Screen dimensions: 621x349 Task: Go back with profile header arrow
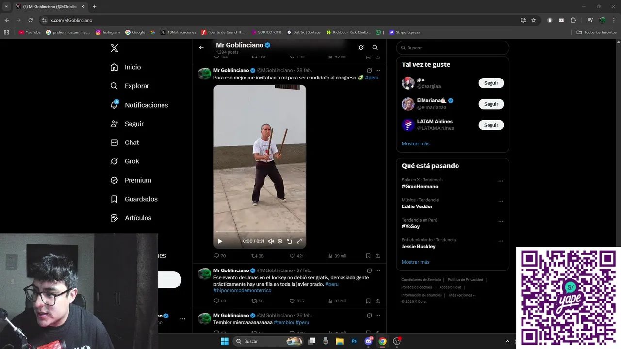(201, 48)
